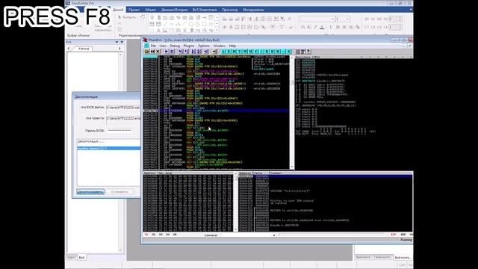Show Memory map (M button)
Screen dimensions: 478x269
click(x=235, y=52)
